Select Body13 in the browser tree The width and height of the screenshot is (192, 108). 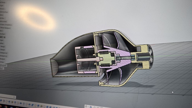coord(2,59)
